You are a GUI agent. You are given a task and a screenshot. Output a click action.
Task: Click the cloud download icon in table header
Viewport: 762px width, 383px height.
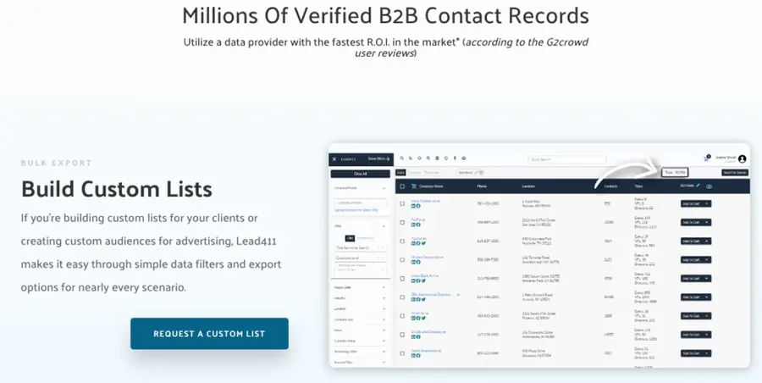pos(709,186)
